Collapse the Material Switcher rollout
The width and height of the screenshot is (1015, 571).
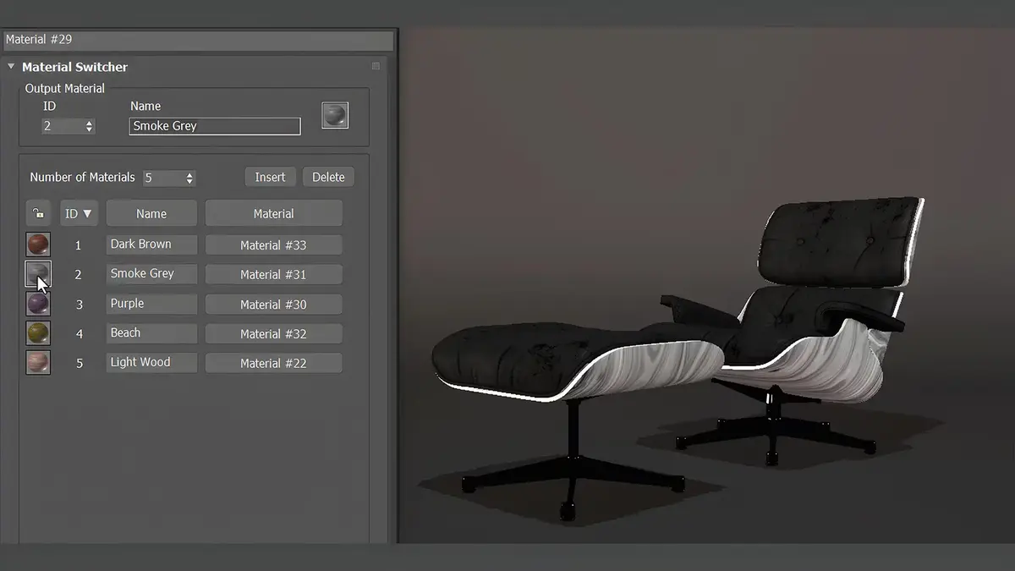12,67
